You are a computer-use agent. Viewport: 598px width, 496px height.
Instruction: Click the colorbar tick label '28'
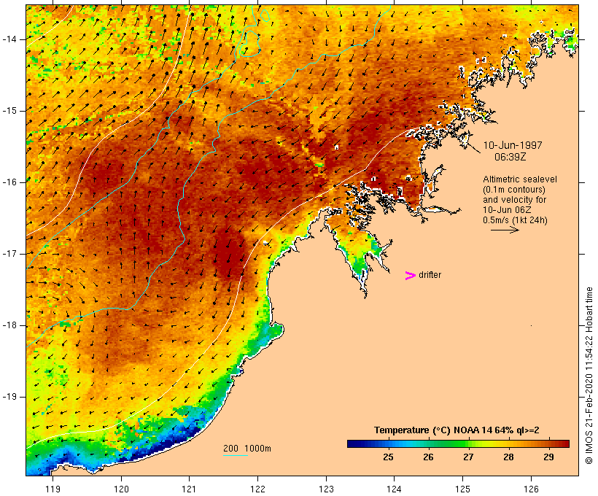(x=508, y=457)
